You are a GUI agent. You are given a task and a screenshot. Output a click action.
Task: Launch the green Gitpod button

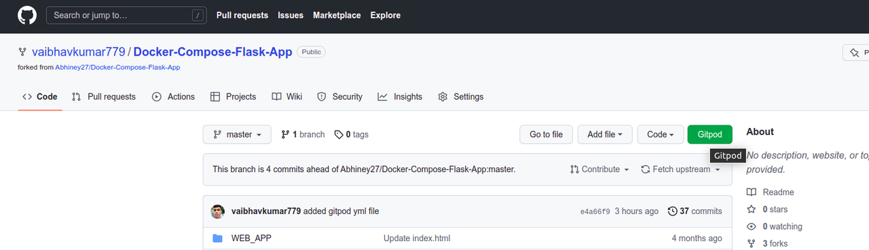(x=710, y=134)
